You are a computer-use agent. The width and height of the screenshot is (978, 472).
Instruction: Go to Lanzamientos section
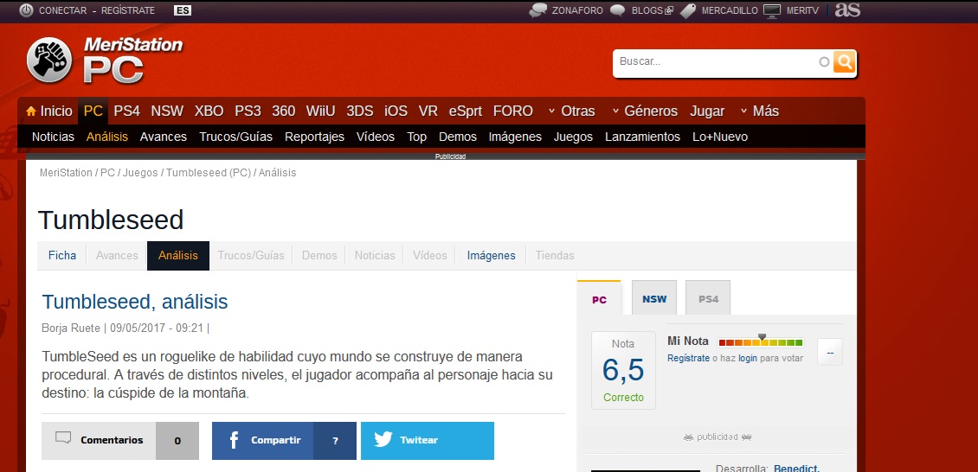pos(642,137)
